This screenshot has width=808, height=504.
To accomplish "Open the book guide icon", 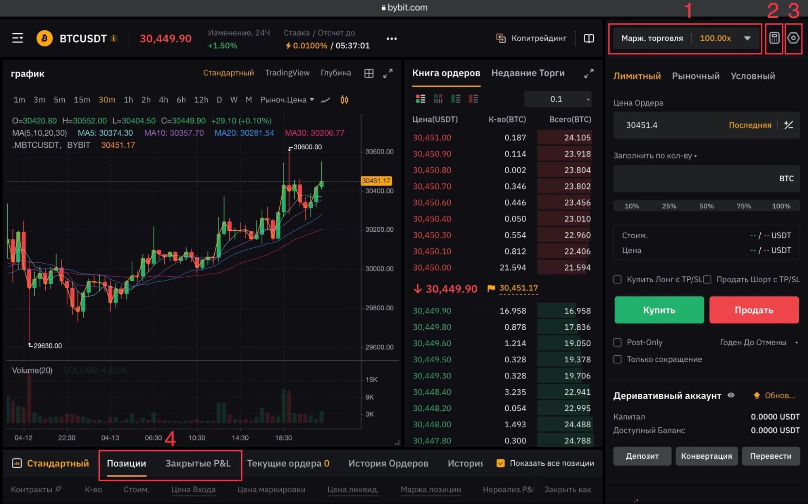I will [x=589, y=38].
